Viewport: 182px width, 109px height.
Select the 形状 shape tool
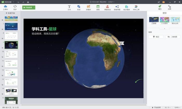[x=79, y=8]
